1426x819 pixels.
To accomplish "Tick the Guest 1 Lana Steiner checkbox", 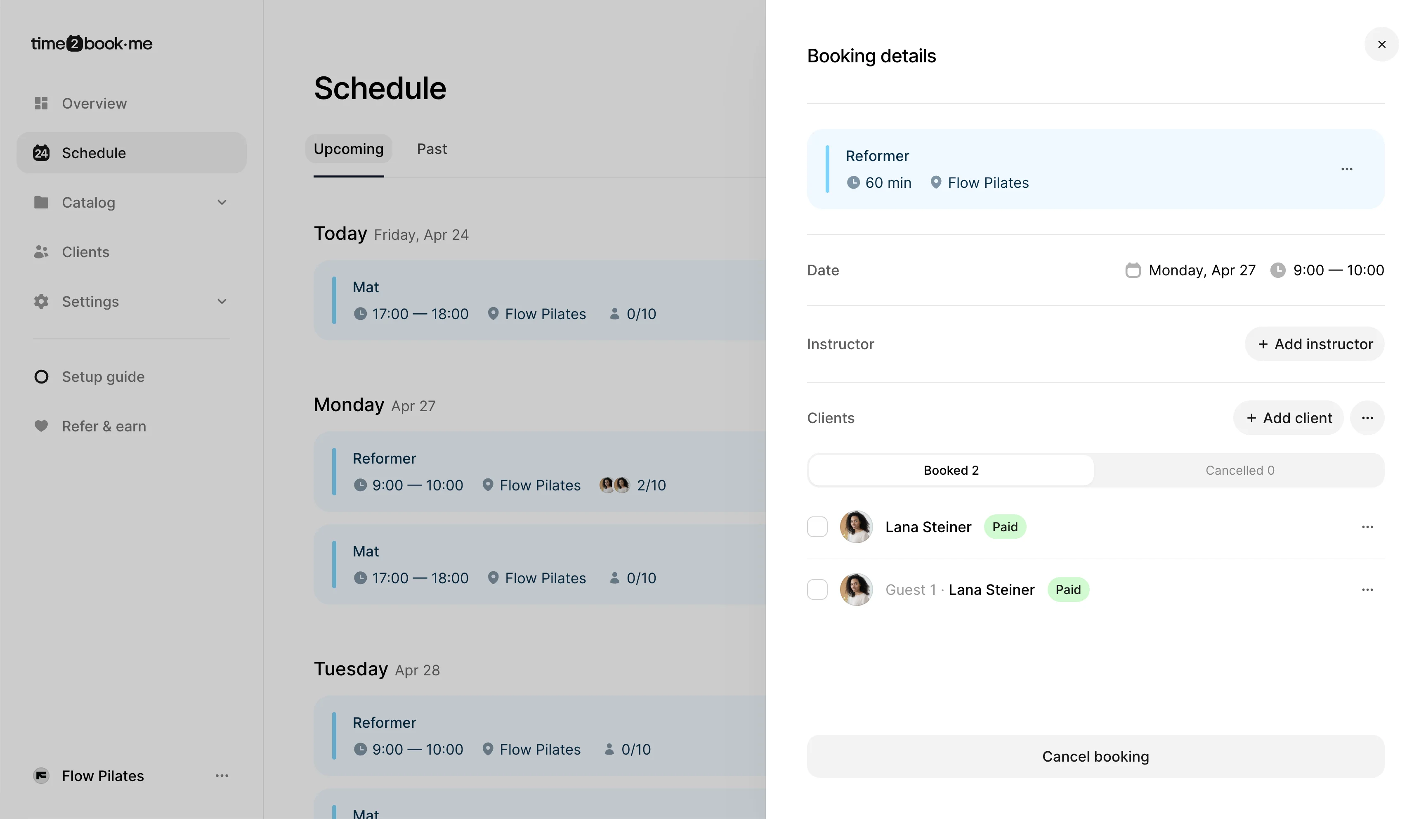I will 817,590.
